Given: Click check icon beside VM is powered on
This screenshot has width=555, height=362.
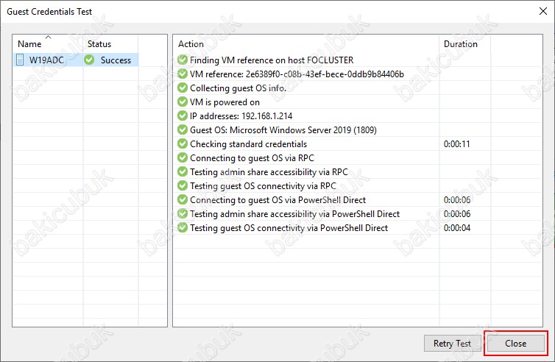Looking at the screenshot, I should [x=183, y=102].
